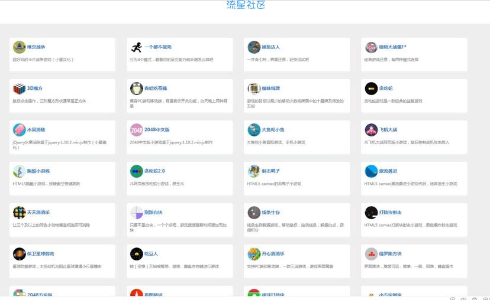Image resolution: width=490 pixels, height=300 pixels.
Task: Click description starting 界面简洁，难度可选
Action: (409, 266)
